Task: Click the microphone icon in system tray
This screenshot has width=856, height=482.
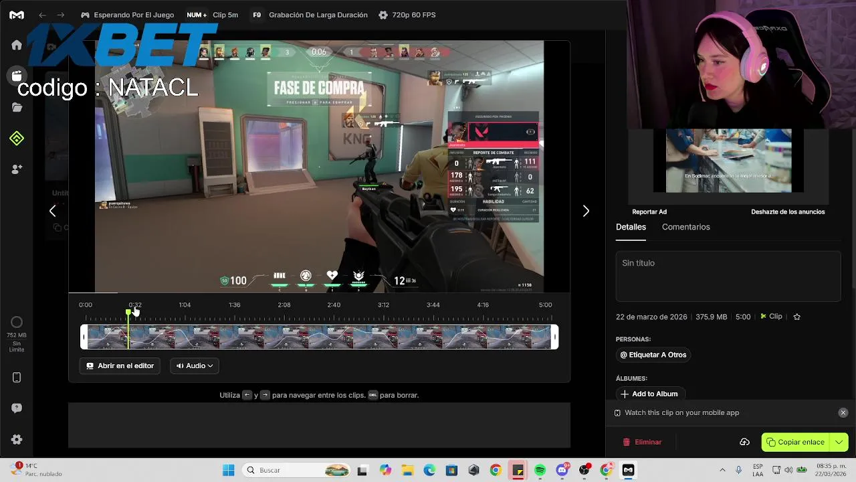Action: click(x=738, y=470)
